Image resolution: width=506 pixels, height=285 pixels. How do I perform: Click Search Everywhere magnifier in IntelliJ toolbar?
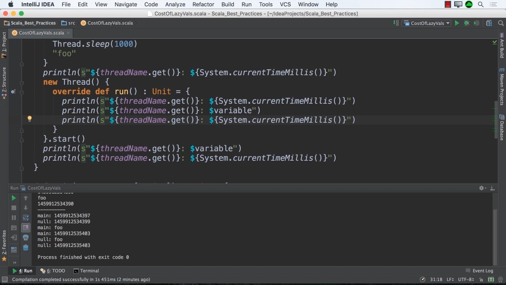[x=500, y=23]
